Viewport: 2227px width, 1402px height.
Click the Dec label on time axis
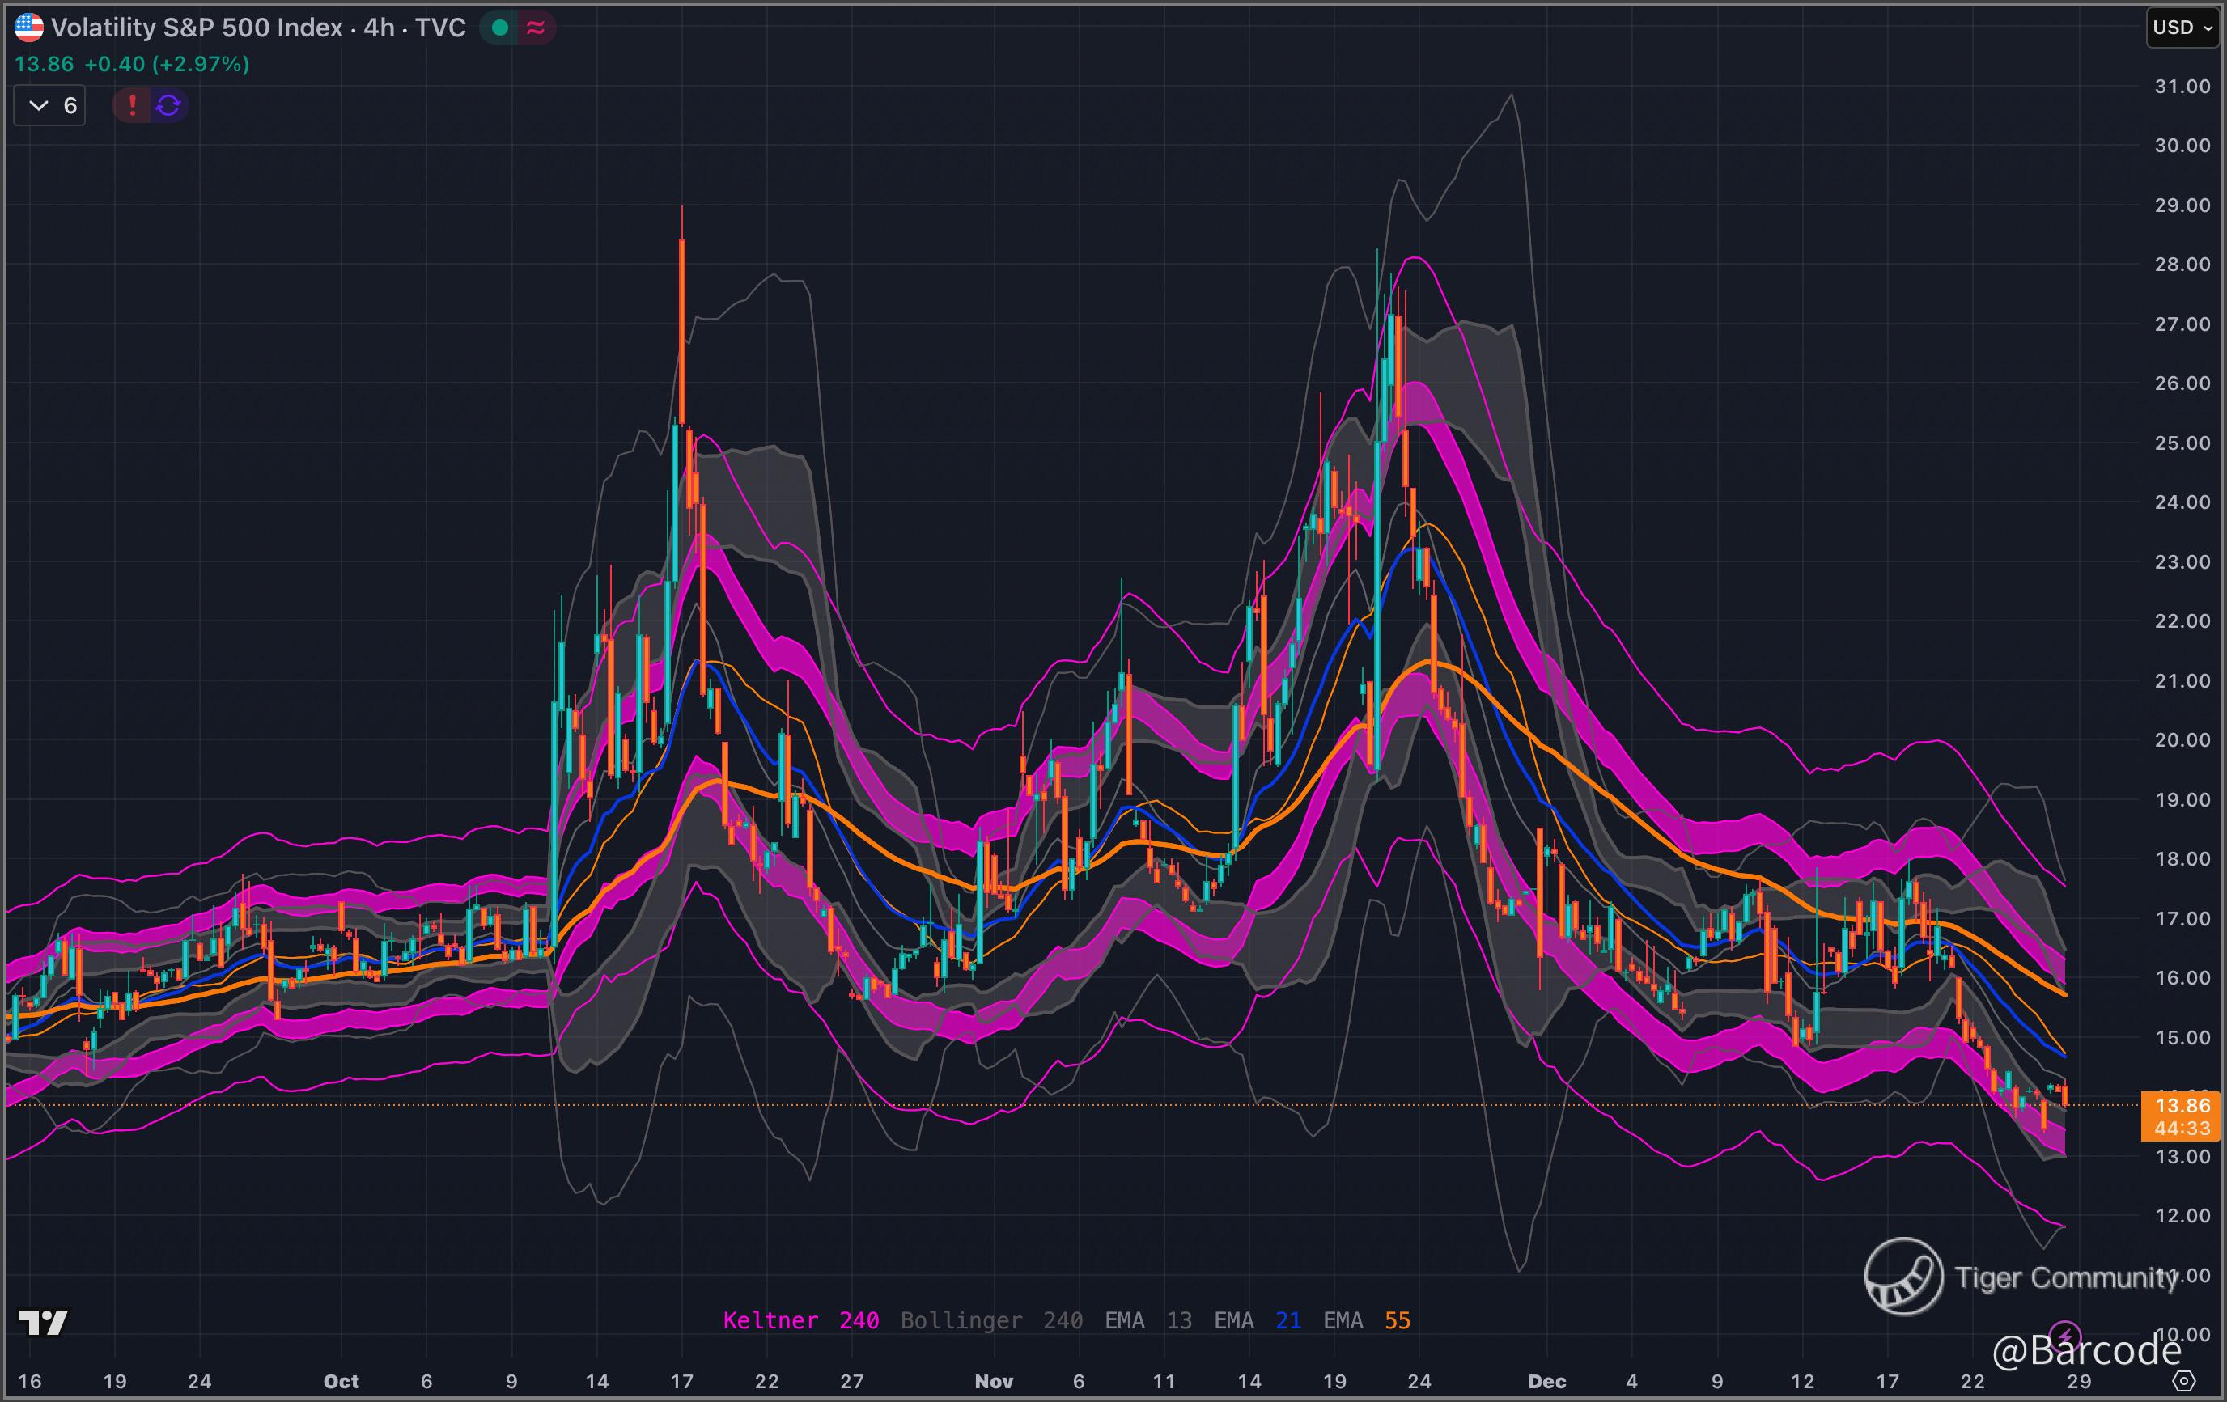(1546, 1382)
